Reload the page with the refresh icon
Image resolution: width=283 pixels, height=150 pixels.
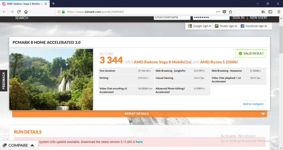pos(19,11)
